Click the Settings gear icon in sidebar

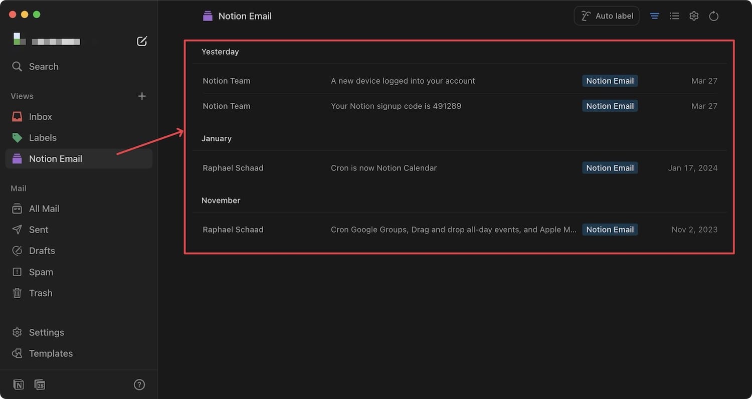point(17,332)
